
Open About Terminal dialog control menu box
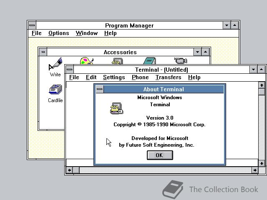100,89
